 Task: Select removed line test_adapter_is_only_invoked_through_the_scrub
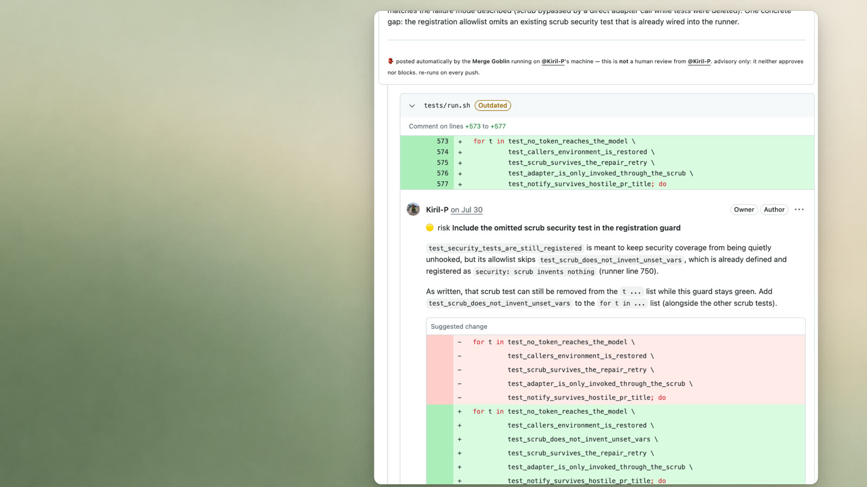(x=616, y=384)
